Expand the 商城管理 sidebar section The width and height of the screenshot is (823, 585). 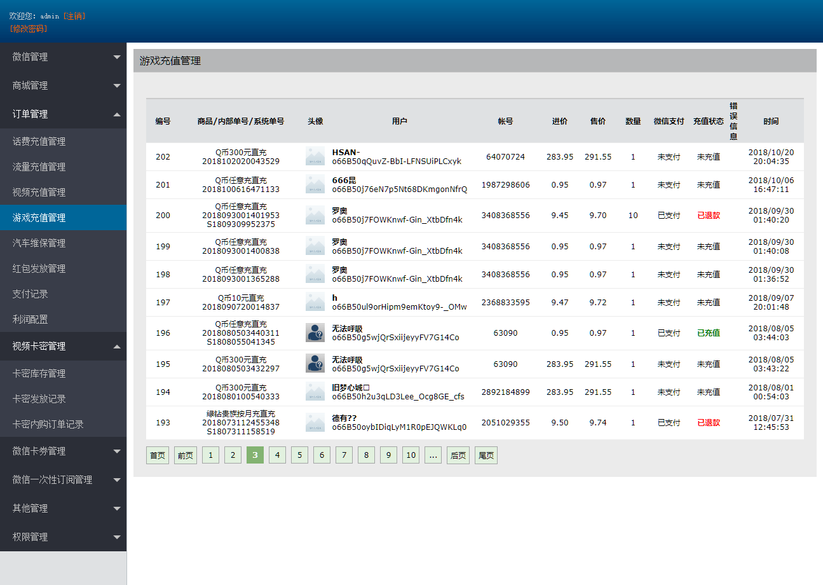tap(63, 85)
